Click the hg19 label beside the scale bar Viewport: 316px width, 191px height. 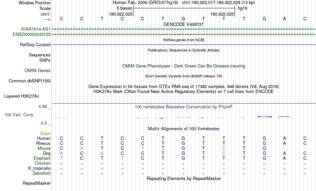click(242, 8)
